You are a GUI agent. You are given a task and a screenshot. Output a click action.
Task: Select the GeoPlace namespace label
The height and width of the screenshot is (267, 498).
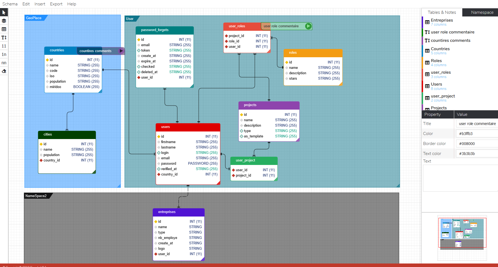point(34,18)
